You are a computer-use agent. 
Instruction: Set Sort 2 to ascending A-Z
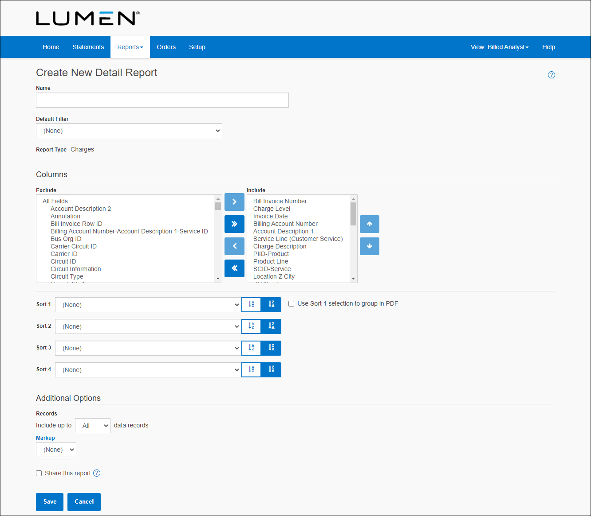coord(251,326)
